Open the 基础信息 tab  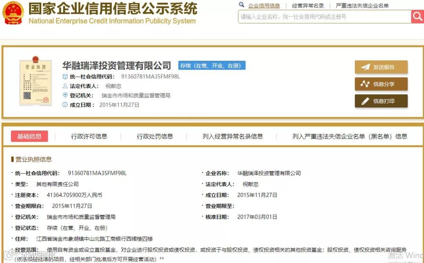coord(29,136)
